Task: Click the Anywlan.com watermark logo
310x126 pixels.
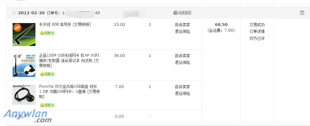Action: 28,116
